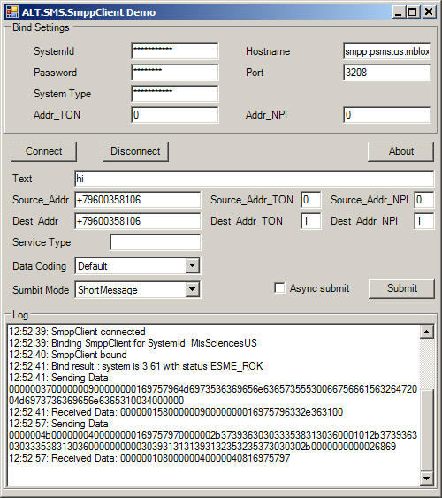442x498 pixels.
Task: Click log line 'SmppClient bound'
Action: click(x=68, y=355)
